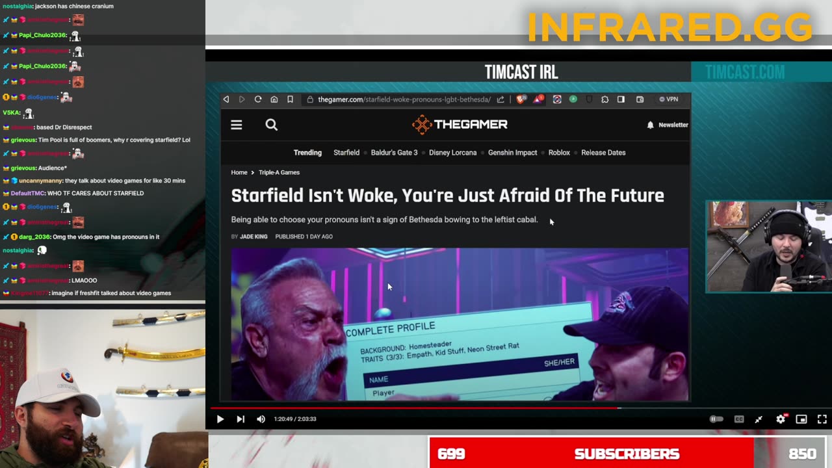Viewport: 832px width, 468px height.
Task: Go back in the Brave browser
Action: pos(226,99)
